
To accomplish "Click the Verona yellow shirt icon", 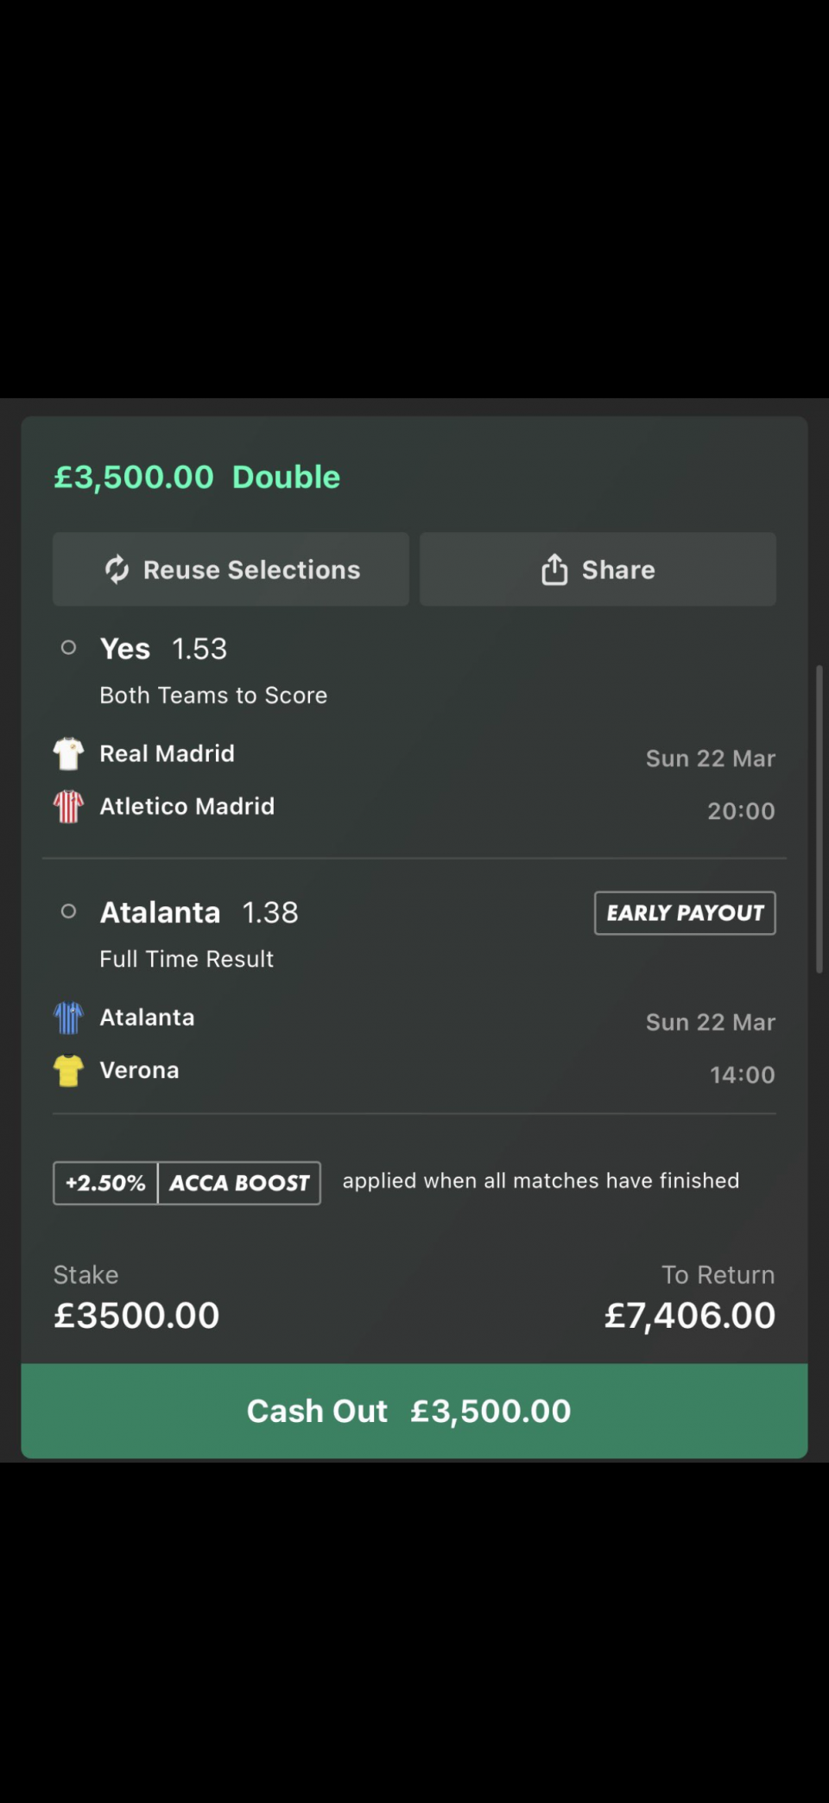I will pyautogui.click(x=68, y=1070).
